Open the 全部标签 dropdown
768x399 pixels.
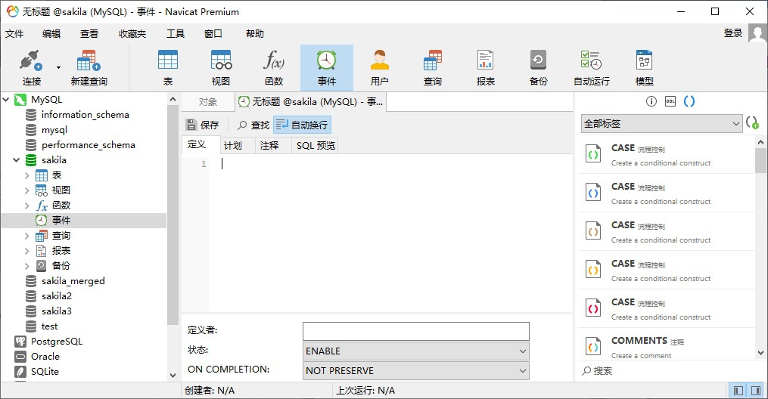pyautogui.click(x=662, y=124)
